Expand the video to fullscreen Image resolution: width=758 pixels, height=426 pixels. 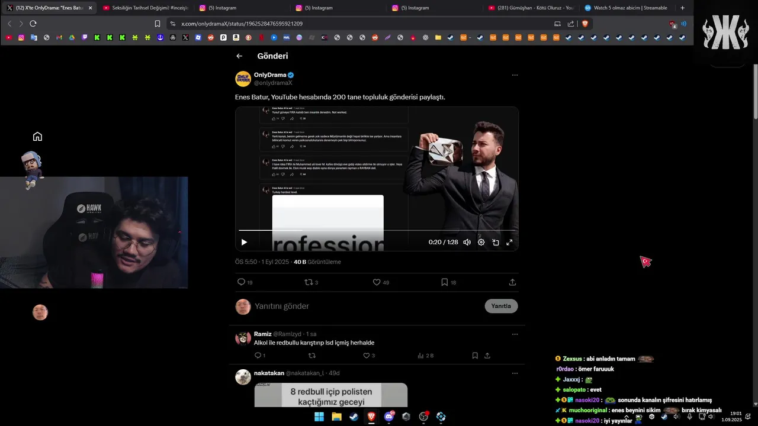[509, 242]
